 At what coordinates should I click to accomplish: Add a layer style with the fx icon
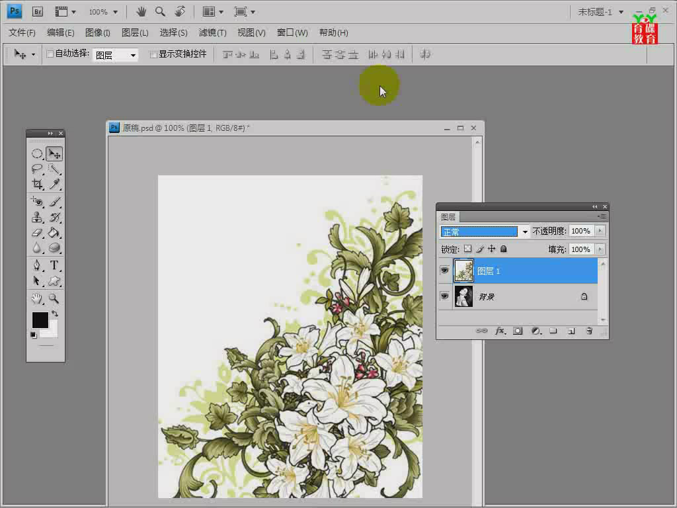tap(500, 331)
